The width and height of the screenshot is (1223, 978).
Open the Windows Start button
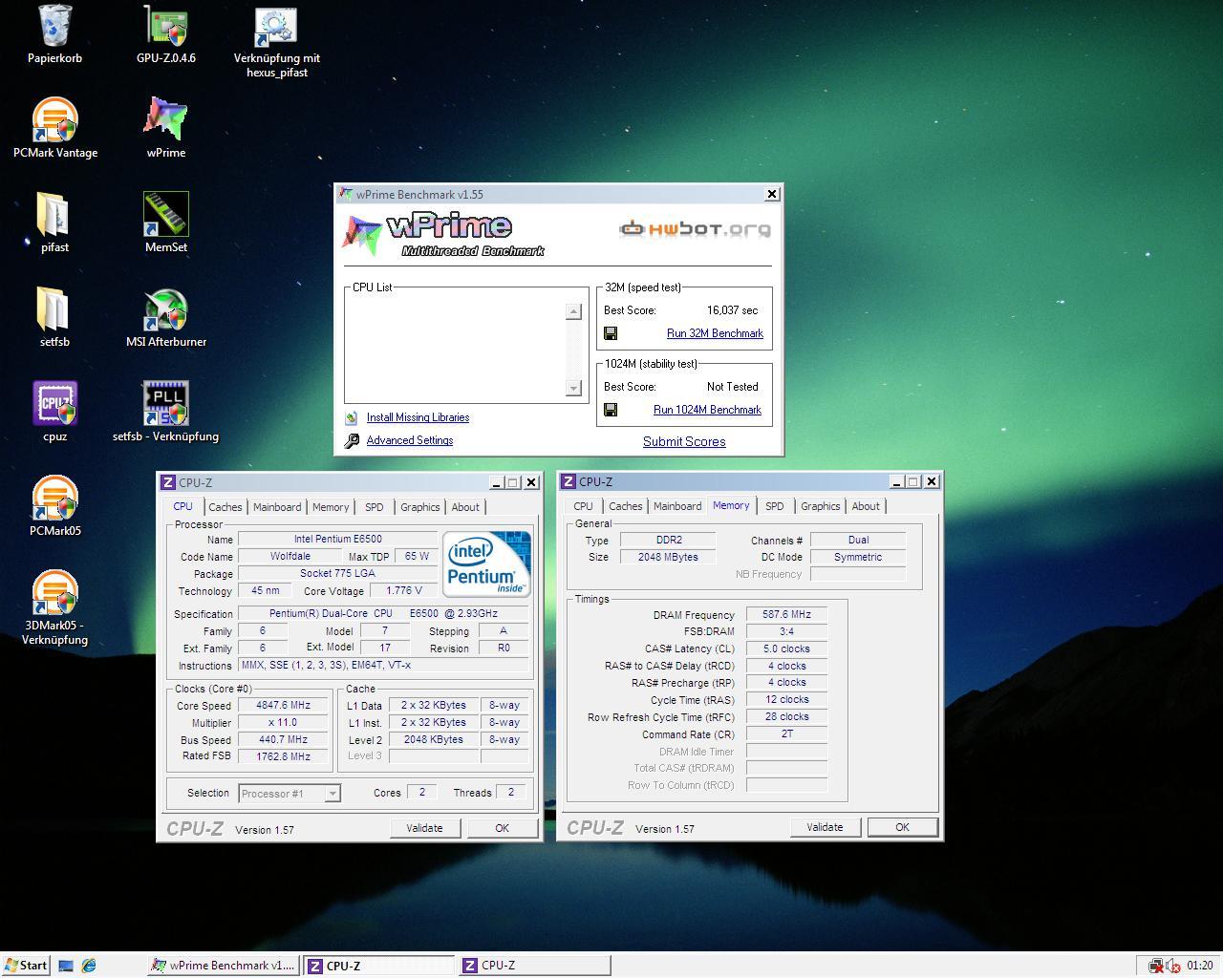coord(26,966)
